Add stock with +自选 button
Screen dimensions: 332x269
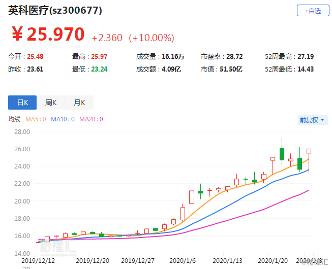click(x=313, y=11)
